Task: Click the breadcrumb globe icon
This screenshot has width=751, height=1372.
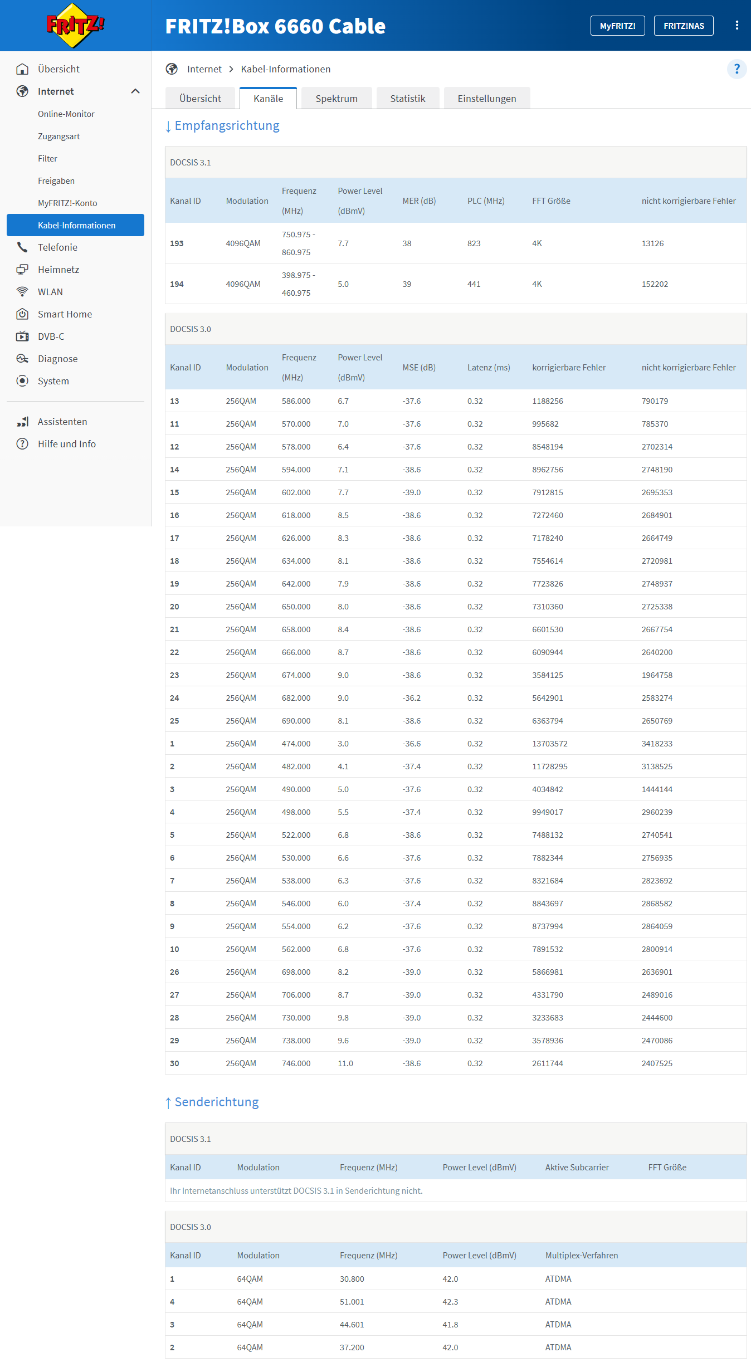Action: tap(172, 69)
